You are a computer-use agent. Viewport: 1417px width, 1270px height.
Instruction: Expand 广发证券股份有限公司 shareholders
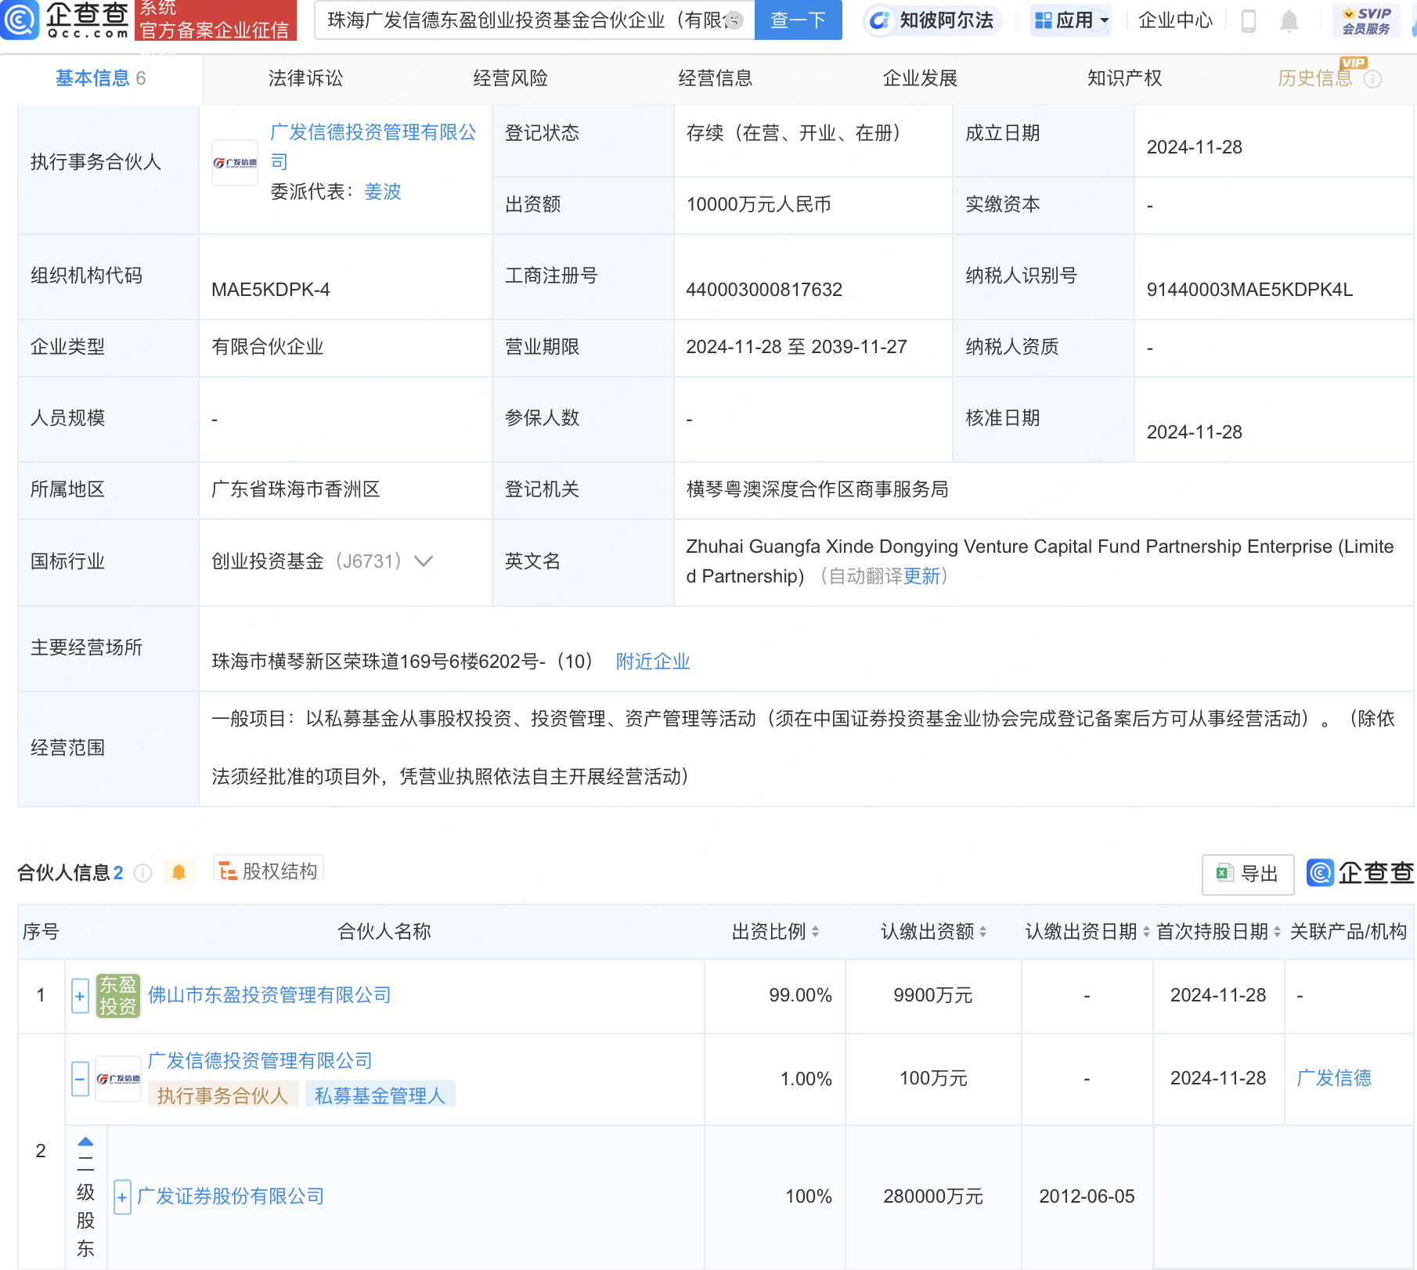[x=122, y=1197]
